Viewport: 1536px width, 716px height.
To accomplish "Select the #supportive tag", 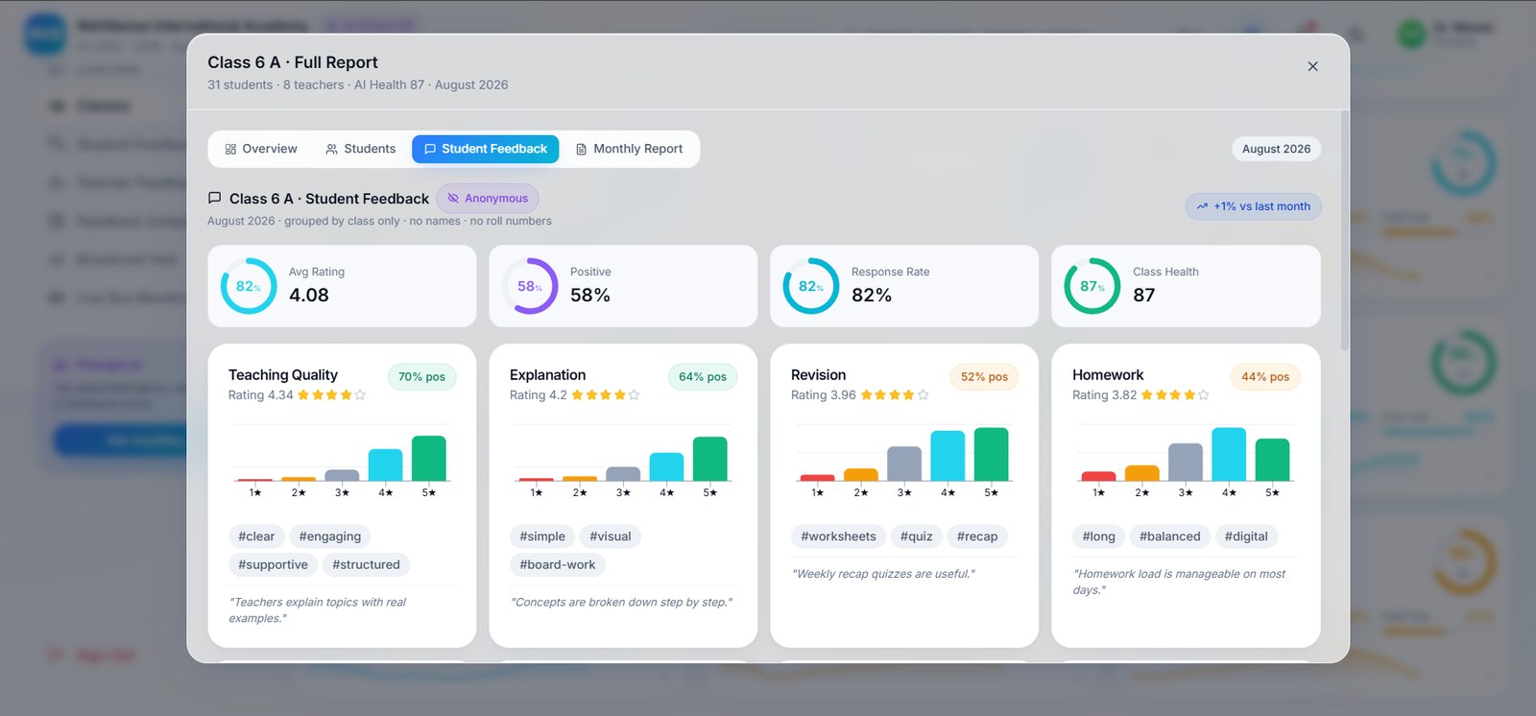I will click(x=274, y=564).
